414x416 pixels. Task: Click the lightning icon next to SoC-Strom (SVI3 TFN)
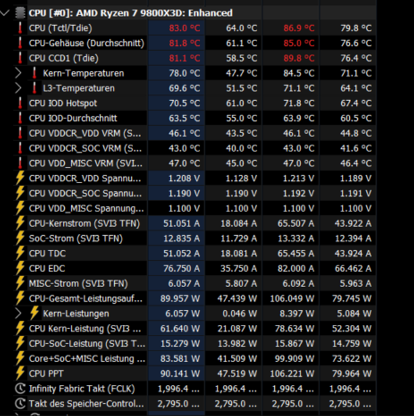click(x=20, y=238)
